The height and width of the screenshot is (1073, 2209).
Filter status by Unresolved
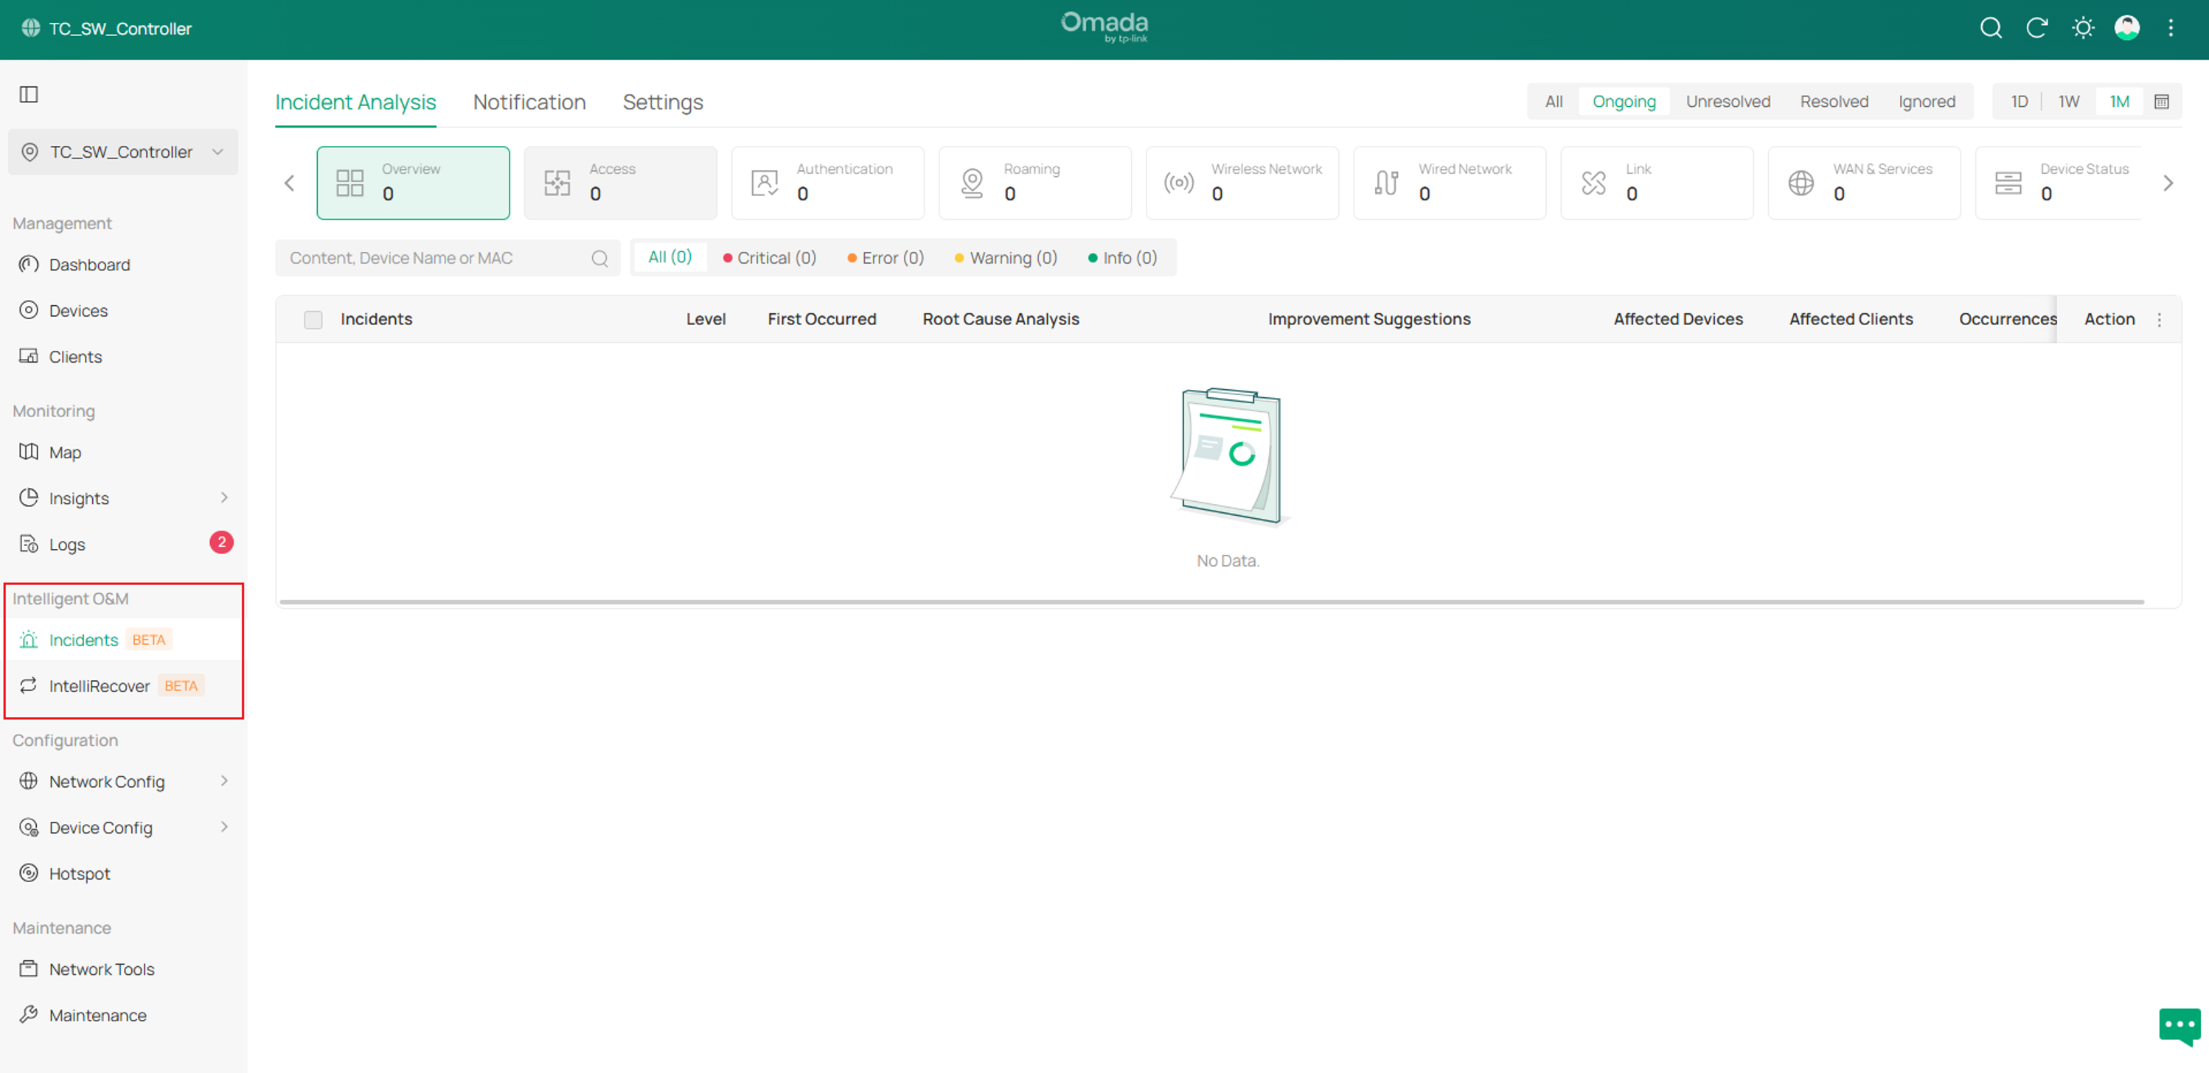[1728, 102]
